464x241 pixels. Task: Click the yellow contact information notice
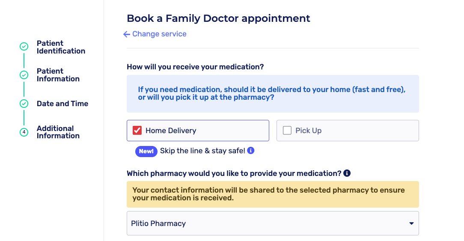pyautogui.click(x=272, y=194)
